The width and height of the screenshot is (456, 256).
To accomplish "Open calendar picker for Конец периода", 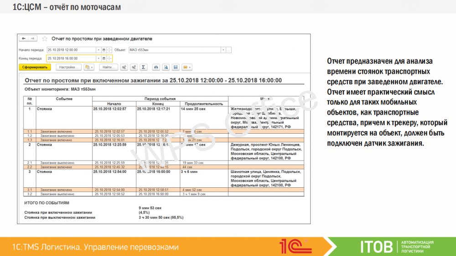I will pyautogui.click(x=104, y=59).
